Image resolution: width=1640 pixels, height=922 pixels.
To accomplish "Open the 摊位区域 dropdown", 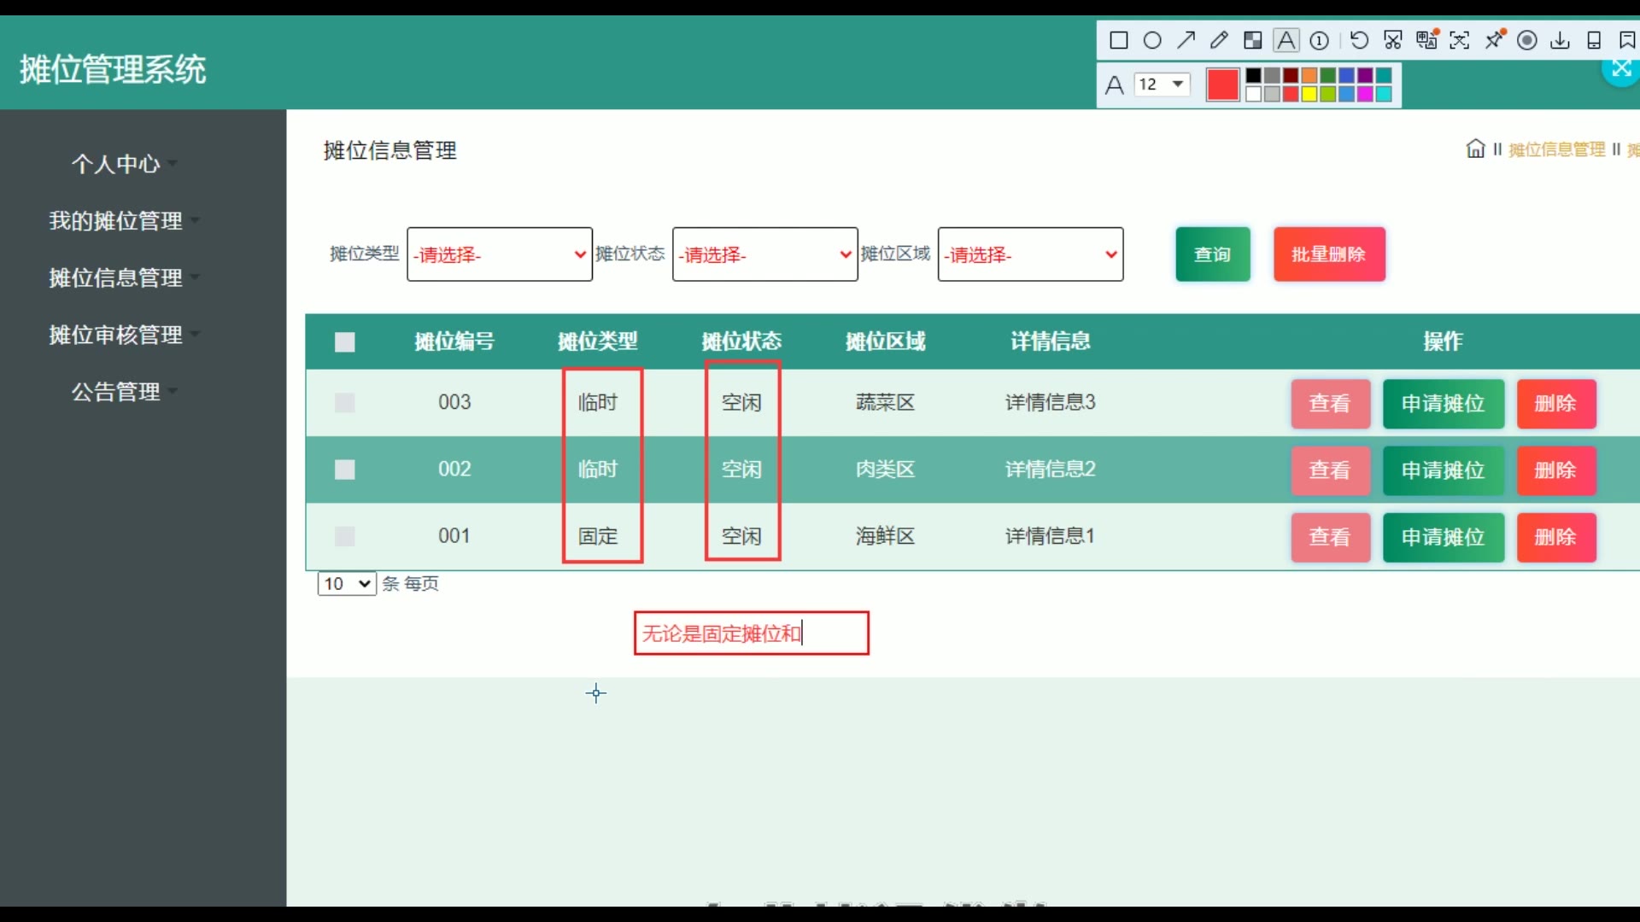I will (1029, 254).
